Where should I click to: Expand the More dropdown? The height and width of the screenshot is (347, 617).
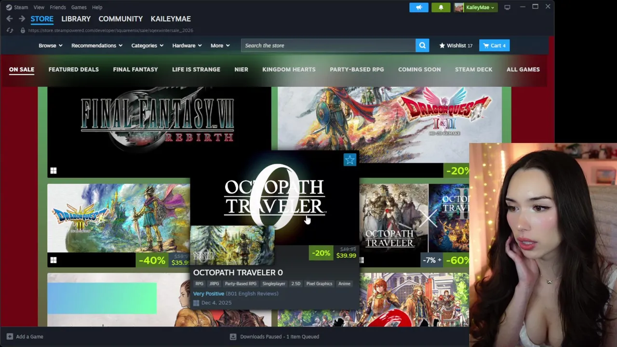220,45
